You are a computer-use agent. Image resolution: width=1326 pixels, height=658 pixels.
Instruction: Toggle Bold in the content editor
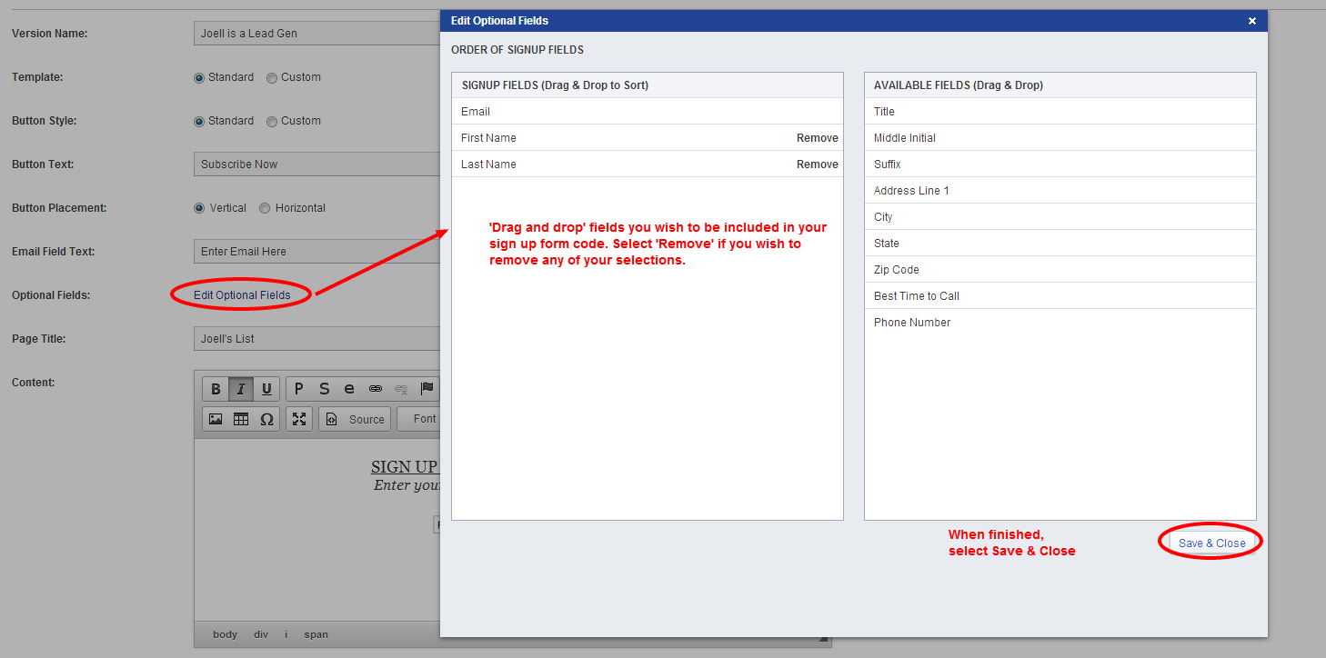pos(216,389)
